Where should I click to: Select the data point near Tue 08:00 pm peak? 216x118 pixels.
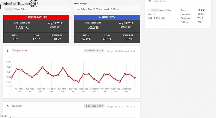[63, 68]
